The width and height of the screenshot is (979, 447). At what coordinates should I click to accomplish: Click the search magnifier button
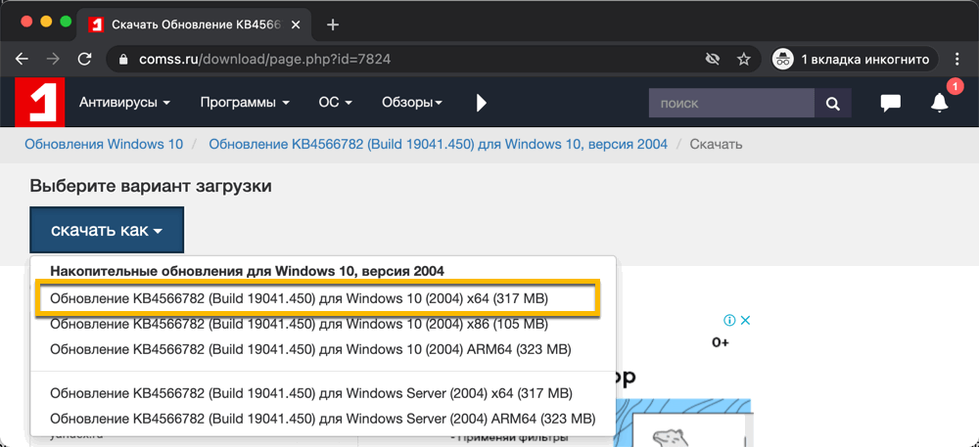click(833, 103)
